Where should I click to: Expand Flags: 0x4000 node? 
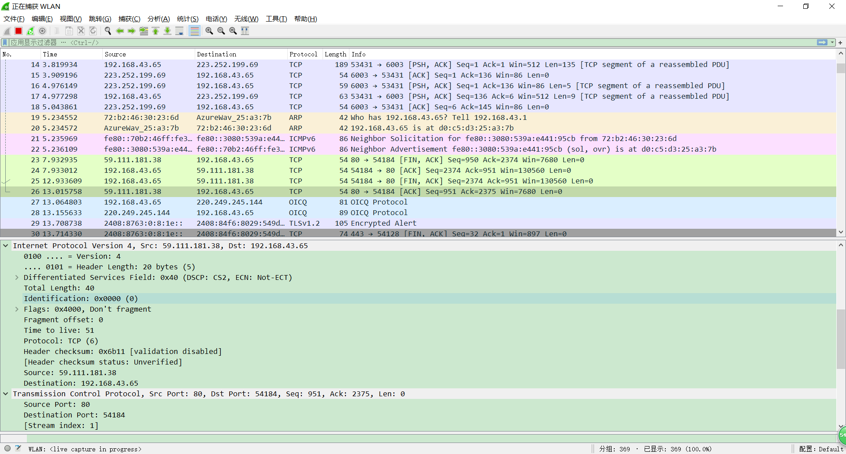[17, 309]
